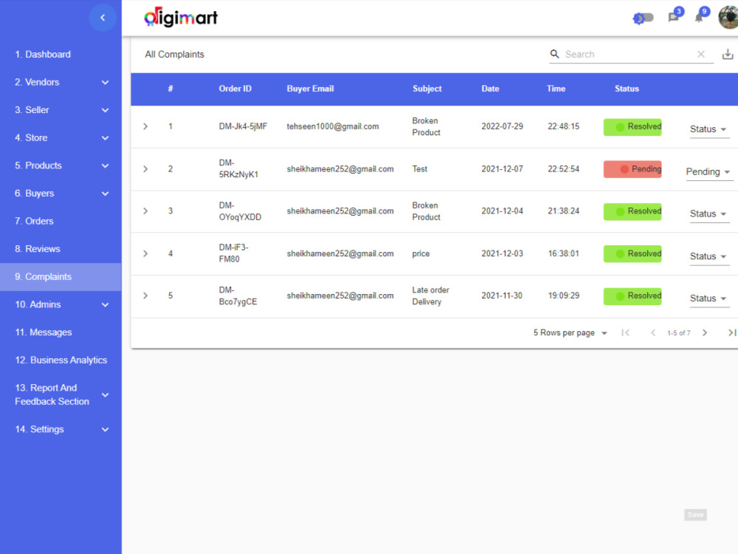Sort by the Order ID column header

[235, 89]
